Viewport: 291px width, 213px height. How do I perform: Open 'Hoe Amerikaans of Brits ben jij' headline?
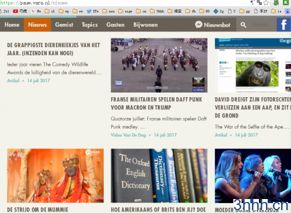tap(158, 210)
